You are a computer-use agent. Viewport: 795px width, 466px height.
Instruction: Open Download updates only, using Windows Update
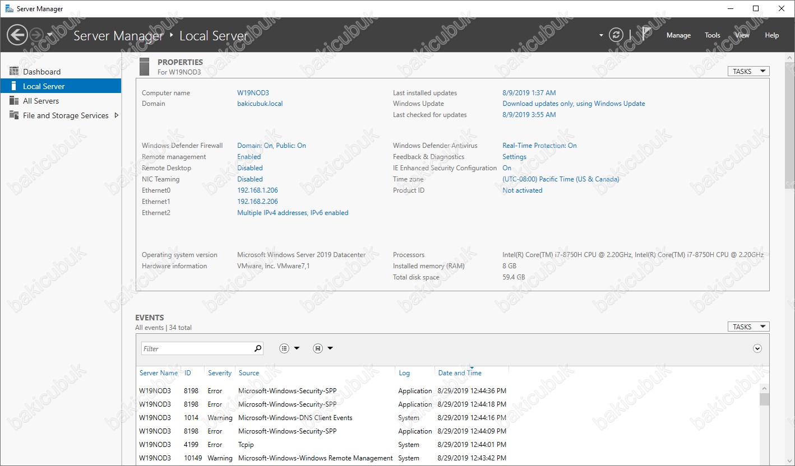pos(574,104)
